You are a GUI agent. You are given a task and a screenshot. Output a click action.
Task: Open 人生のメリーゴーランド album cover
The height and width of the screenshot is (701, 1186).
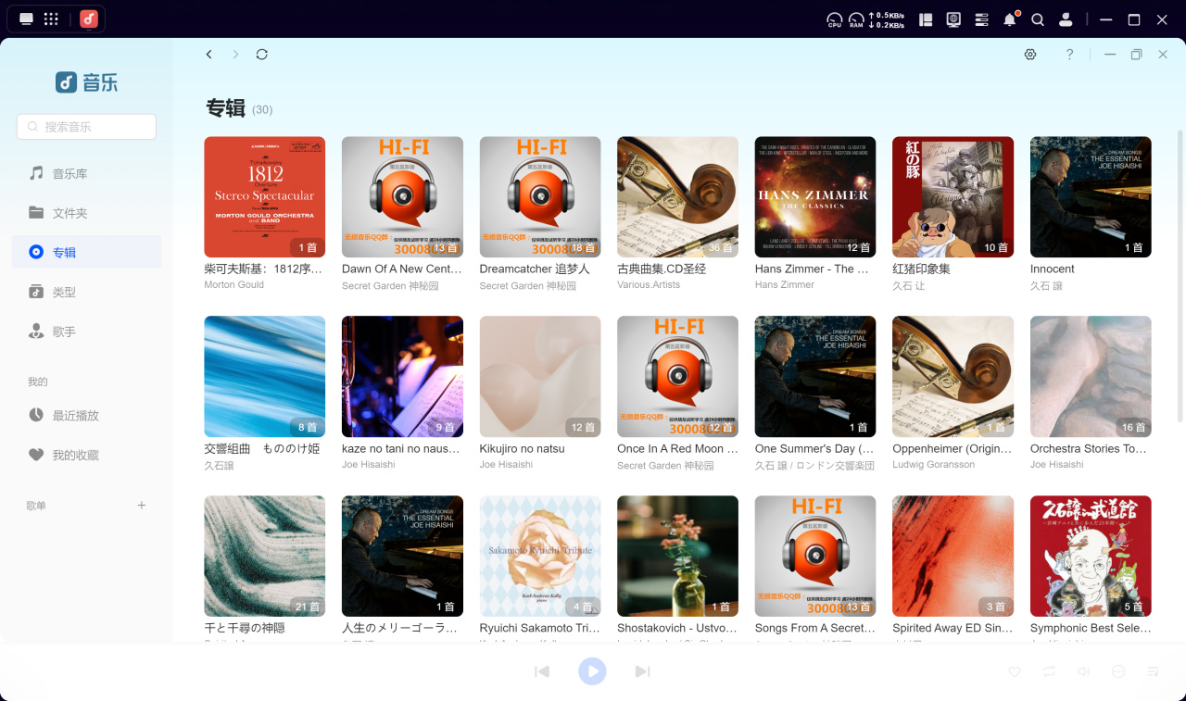click(x=402, y=557)
